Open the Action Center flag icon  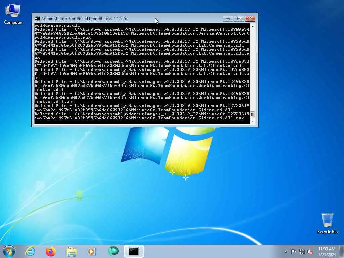(x=294, y=251)
